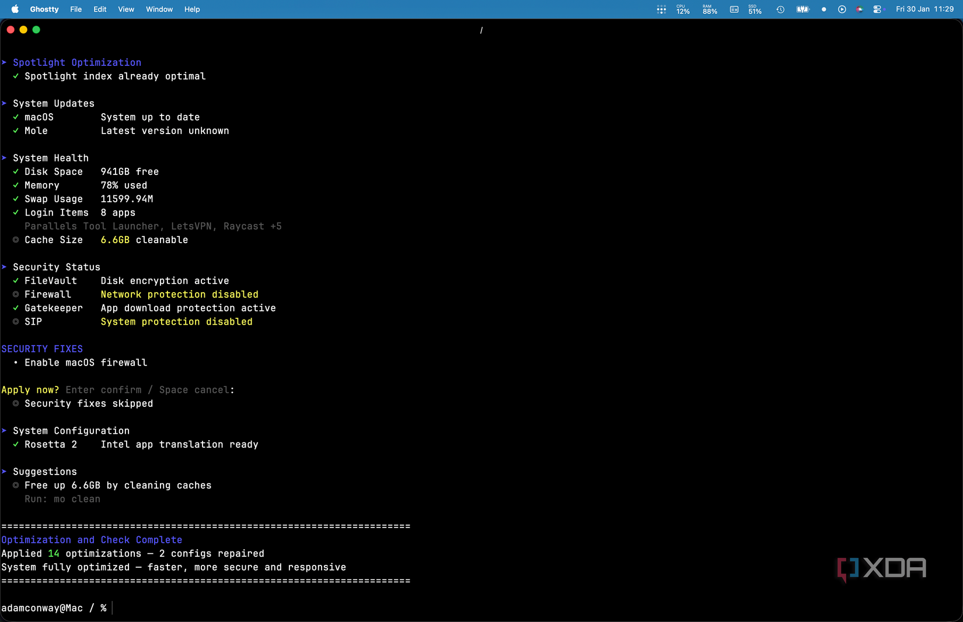
Task: Click the 'Cache Size' label
Action: (54, 240)
